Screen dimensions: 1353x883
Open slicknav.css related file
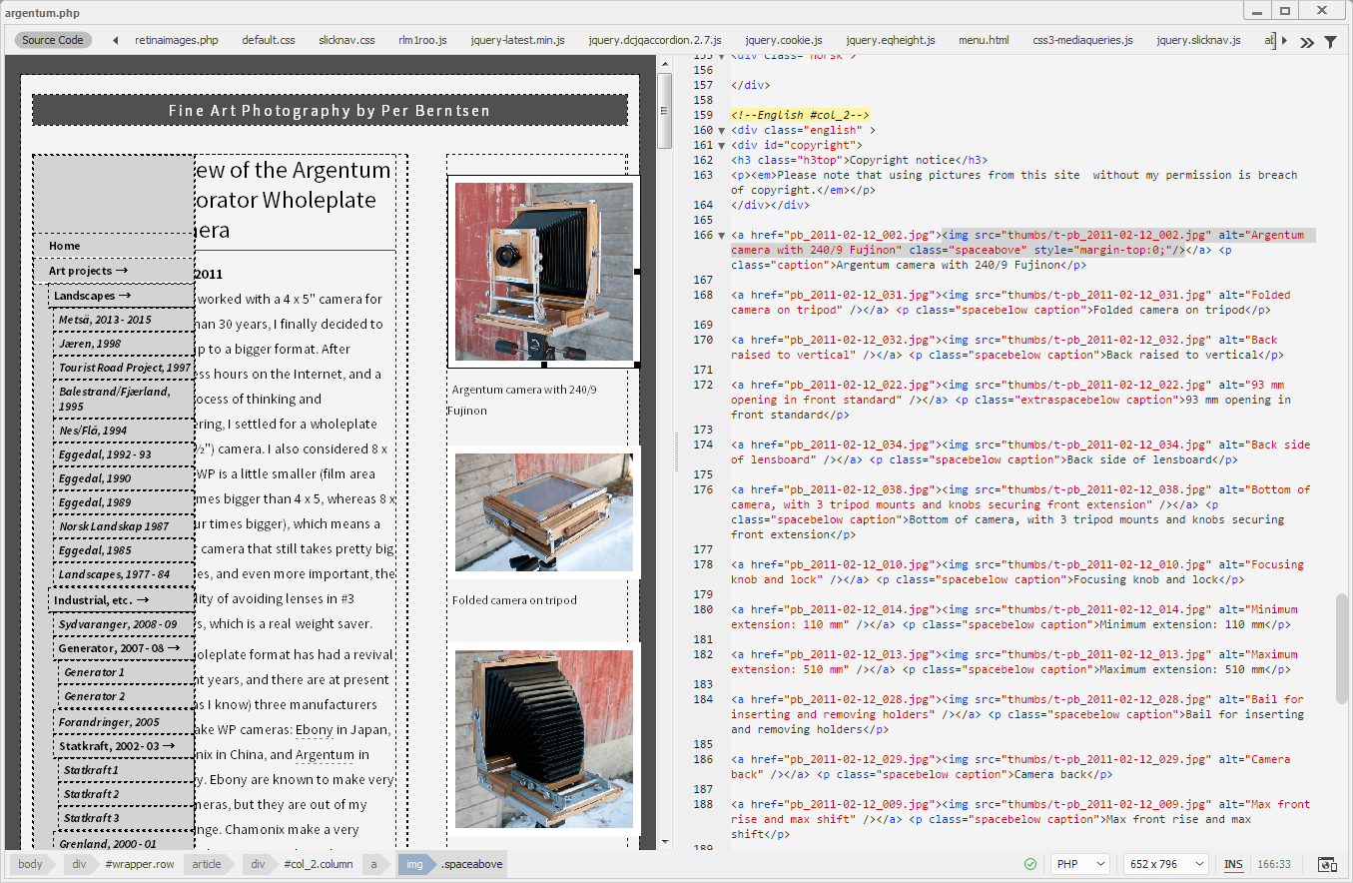[346, 40]
